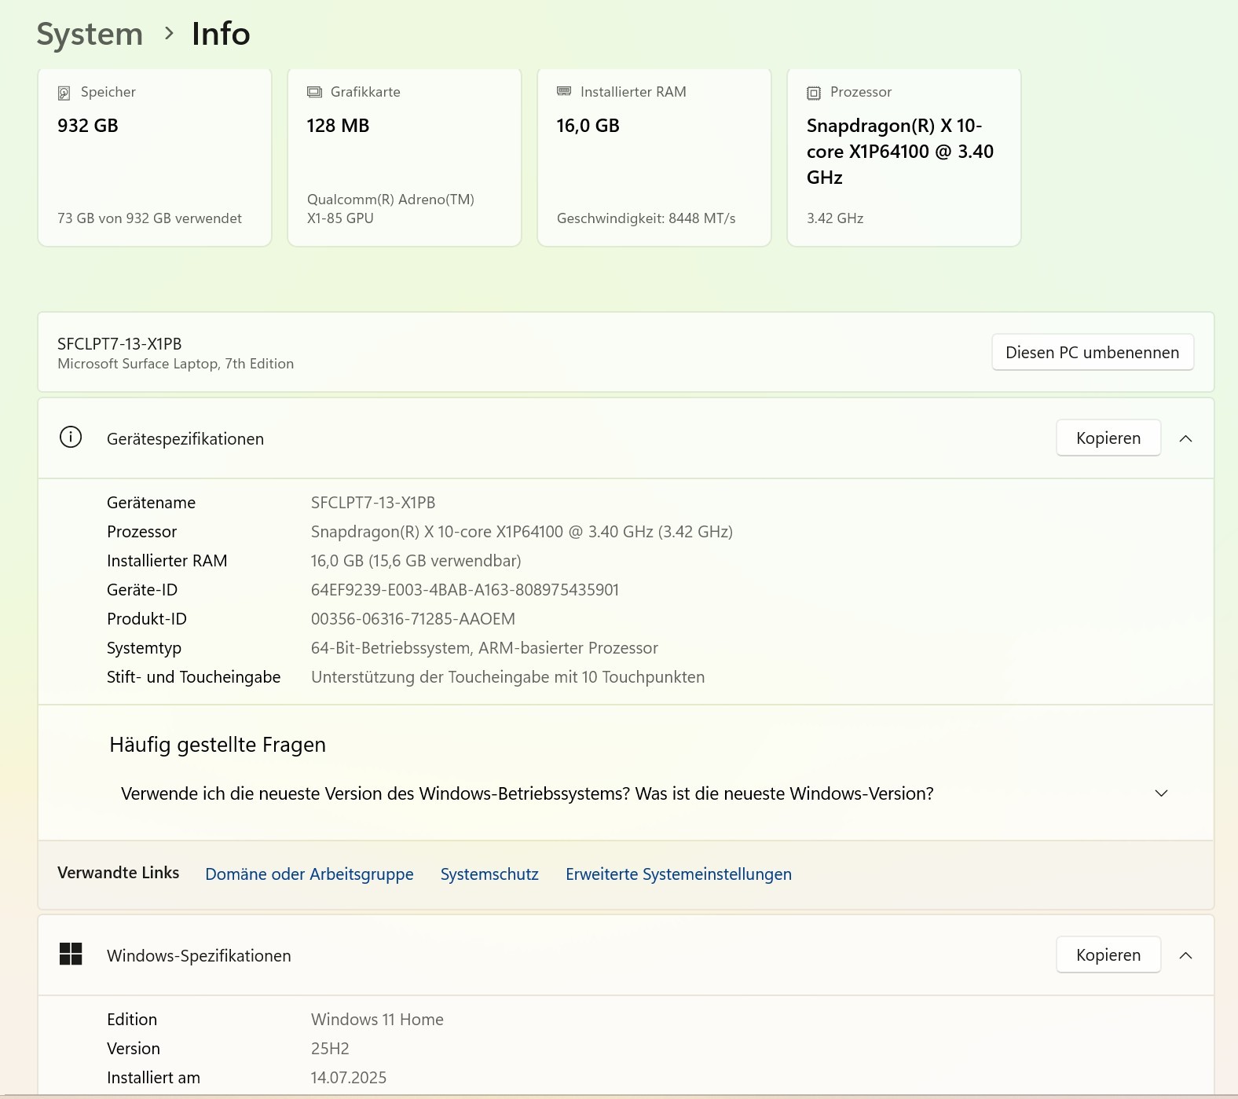Click the Speicher storage icon
The image size is (1238, 1099).
point(64,93)
